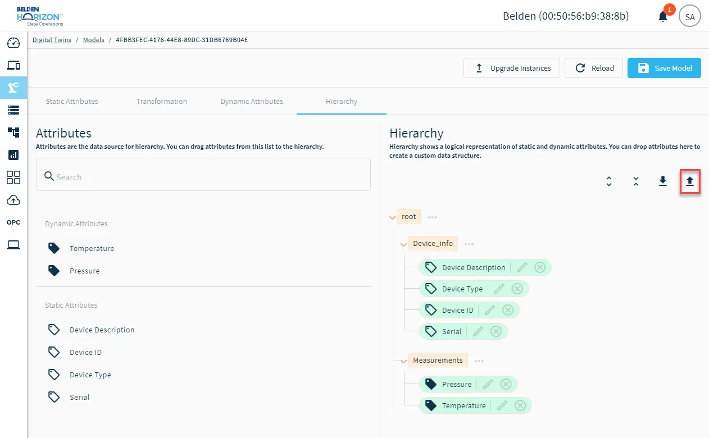Select the Digital Twins robot-arm sidebar icon
The image size is (709, 438).
click(x=13, y=87)
